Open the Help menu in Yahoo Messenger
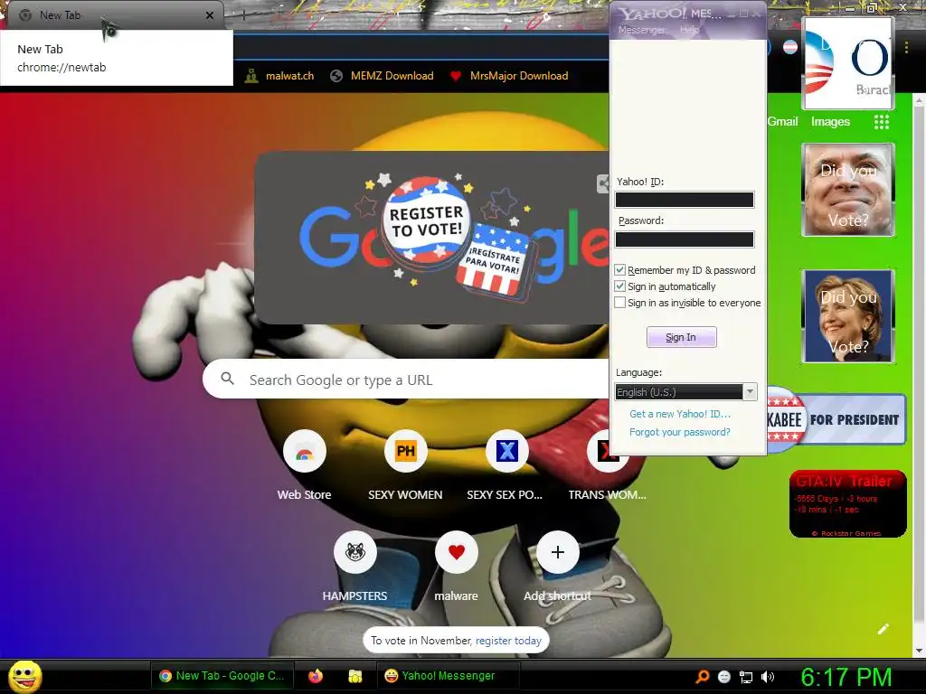This screenshot has height=694, width=926. tap(689, 30)
